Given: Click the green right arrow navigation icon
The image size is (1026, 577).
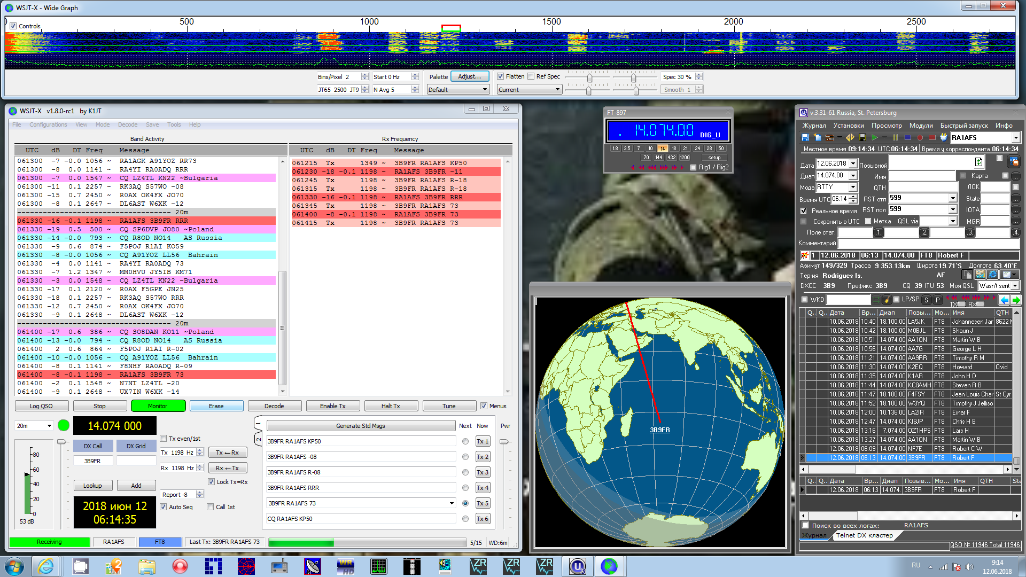Looking at the screenshot, I should [x=1016, y=300].
